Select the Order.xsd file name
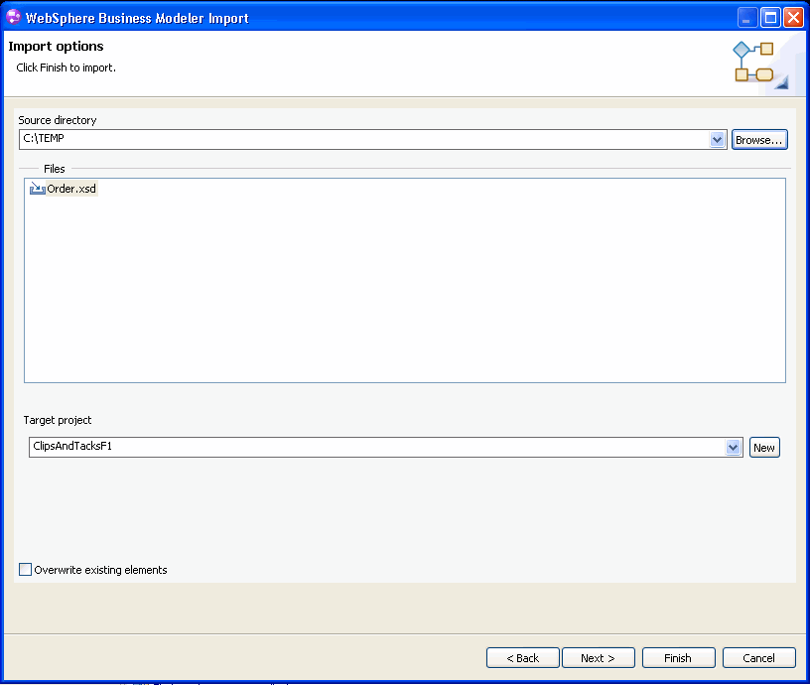810x685 pixels. click(72, 189)
